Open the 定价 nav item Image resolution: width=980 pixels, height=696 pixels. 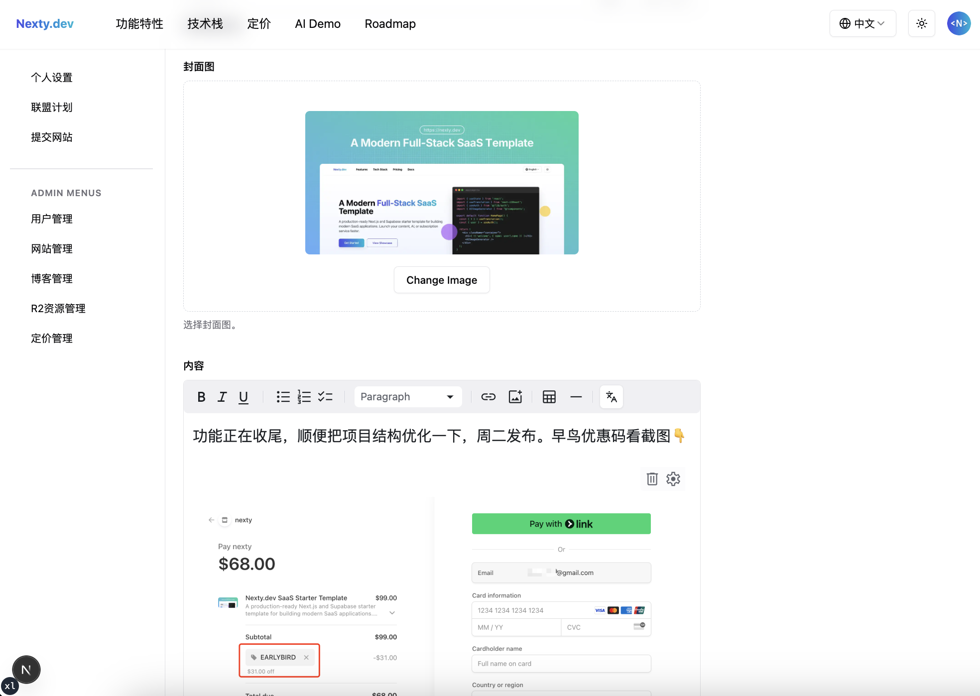click(x=259, y=24)
